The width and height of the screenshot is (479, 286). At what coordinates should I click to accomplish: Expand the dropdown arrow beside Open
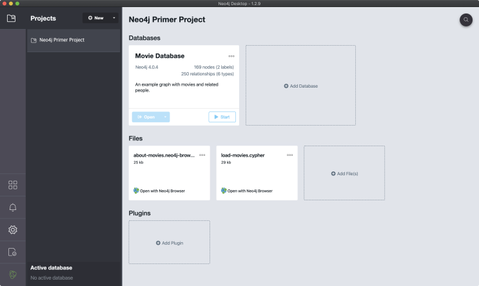point(166,117)
